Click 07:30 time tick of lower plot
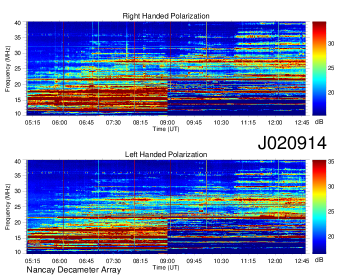This screenshot has height=276, width=340. pyautogui.click(x=113, y=261)
